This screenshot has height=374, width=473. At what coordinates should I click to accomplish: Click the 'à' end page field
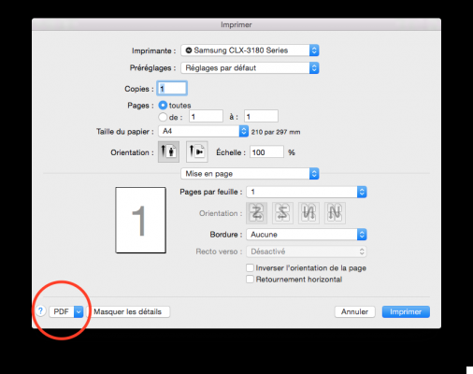261,117
